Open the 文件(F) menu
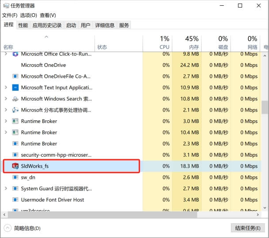This screenshot has height=238, width=269. tap(10, 15)
